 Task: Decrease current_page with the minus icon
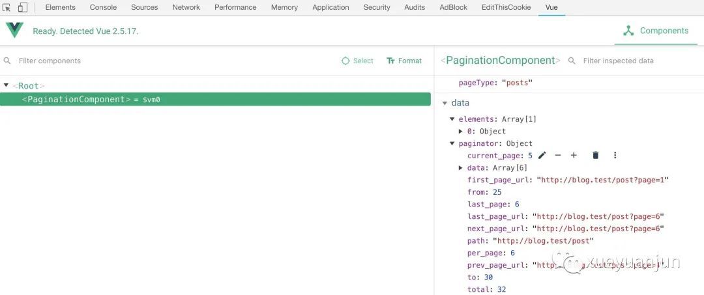pyautogui.click(x=558, y=156)
